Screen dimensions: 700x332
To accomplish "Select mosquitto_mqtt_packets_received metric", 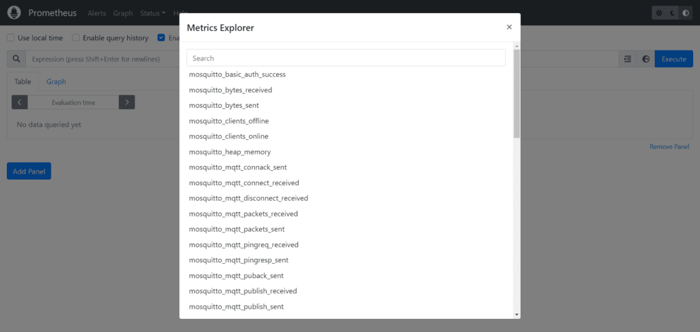I will coord(243,214).
